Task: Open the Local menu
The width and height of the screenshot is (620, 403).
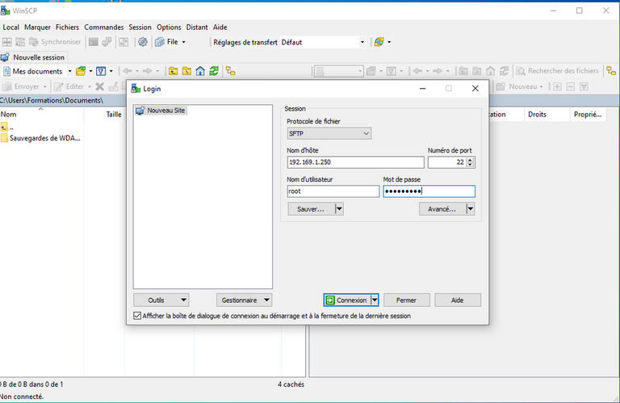Action: tap(10, 27)
